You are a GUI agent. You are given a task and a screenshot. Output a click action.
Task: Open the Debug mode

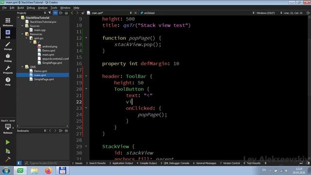[x=8, y=58]
